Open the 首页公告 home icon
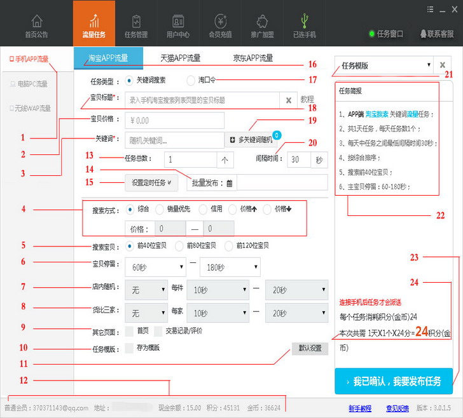This screenshot has width=463, height=418. click(37, 21)
